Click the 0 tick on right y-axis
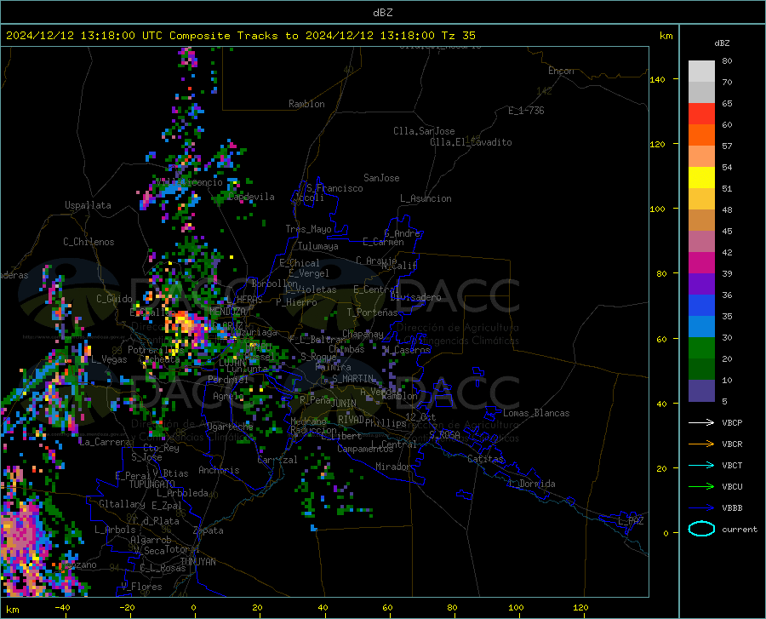The width and height of the screenshot is (766, 619). (666, 533)
